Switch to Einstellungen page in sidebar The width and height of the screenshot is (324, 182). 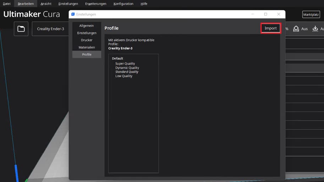pos(87,33)
